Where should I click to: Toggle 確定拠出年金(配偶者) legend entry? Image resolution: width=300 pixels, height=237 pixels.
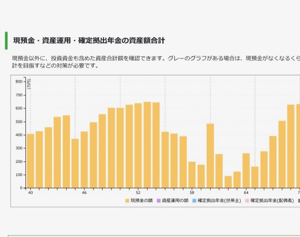coord(271,201)
